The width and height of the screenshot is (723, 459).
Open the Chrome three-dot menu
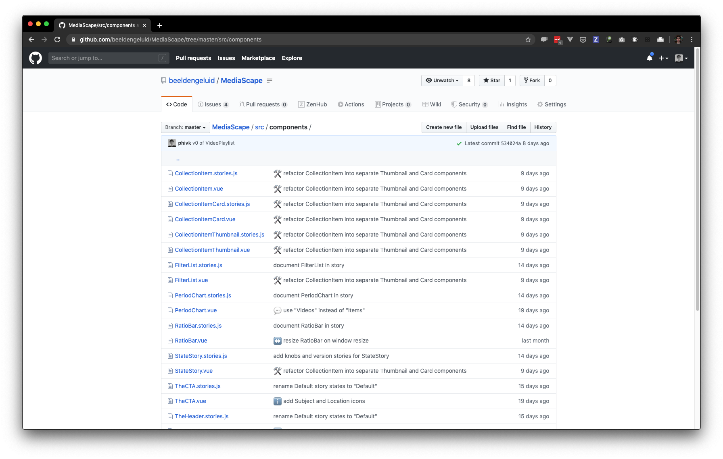pos(692,39)
